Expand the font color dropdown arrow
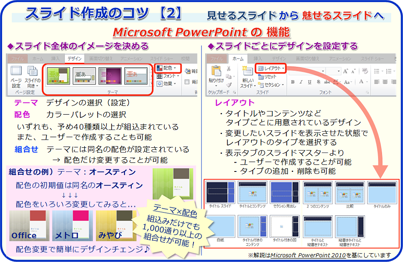 [x=367, y=82]
